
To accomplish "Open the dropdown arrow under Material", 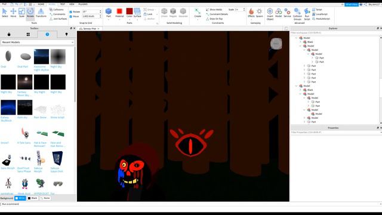I will 119,20.
